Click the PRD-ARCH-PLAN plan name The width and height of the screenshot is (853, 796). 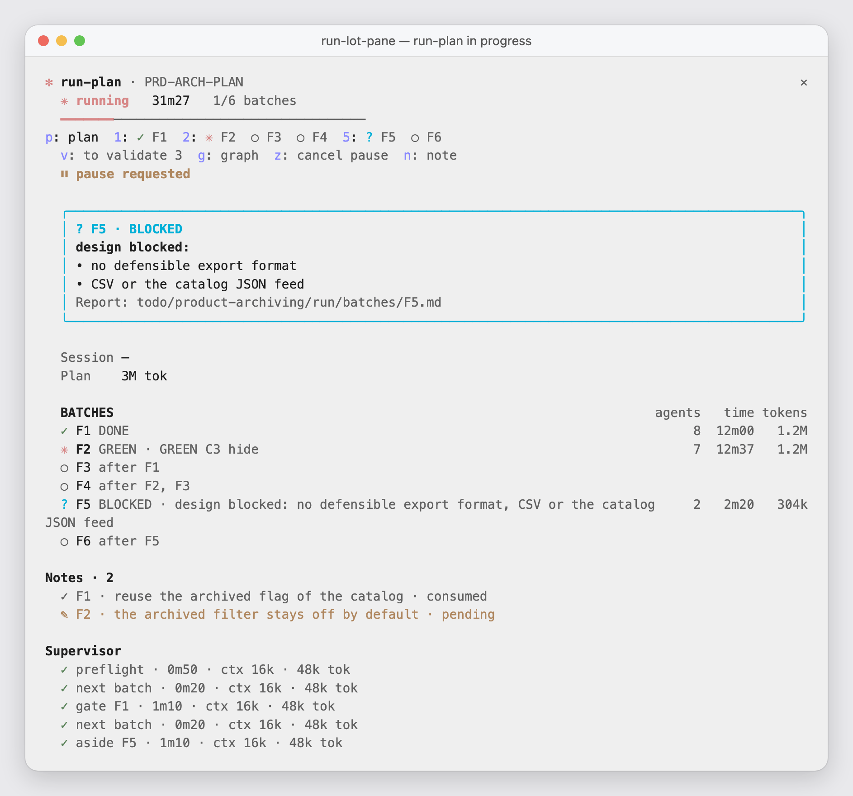click(194, 82)
